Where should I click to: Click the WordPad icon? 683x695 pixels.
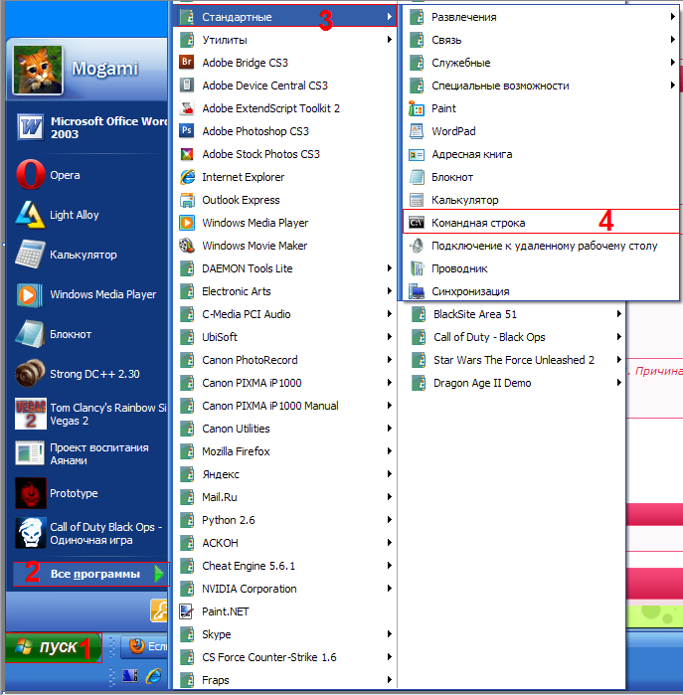417,131
